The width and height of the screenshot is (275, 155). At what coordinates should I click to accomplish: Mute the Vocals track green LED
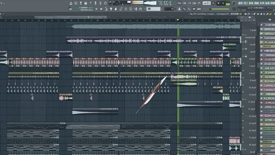point(243,49)
